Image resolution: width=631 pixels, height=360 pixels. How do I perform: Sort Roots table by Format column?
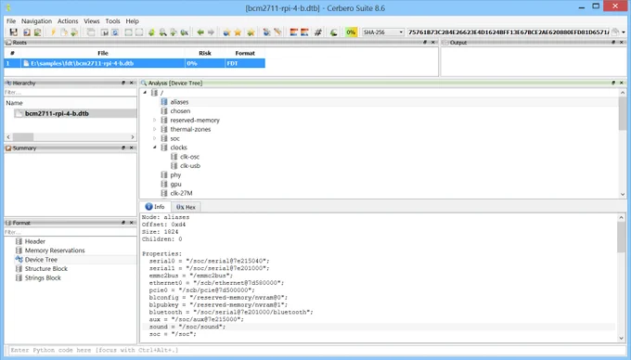tap(245, 53)
